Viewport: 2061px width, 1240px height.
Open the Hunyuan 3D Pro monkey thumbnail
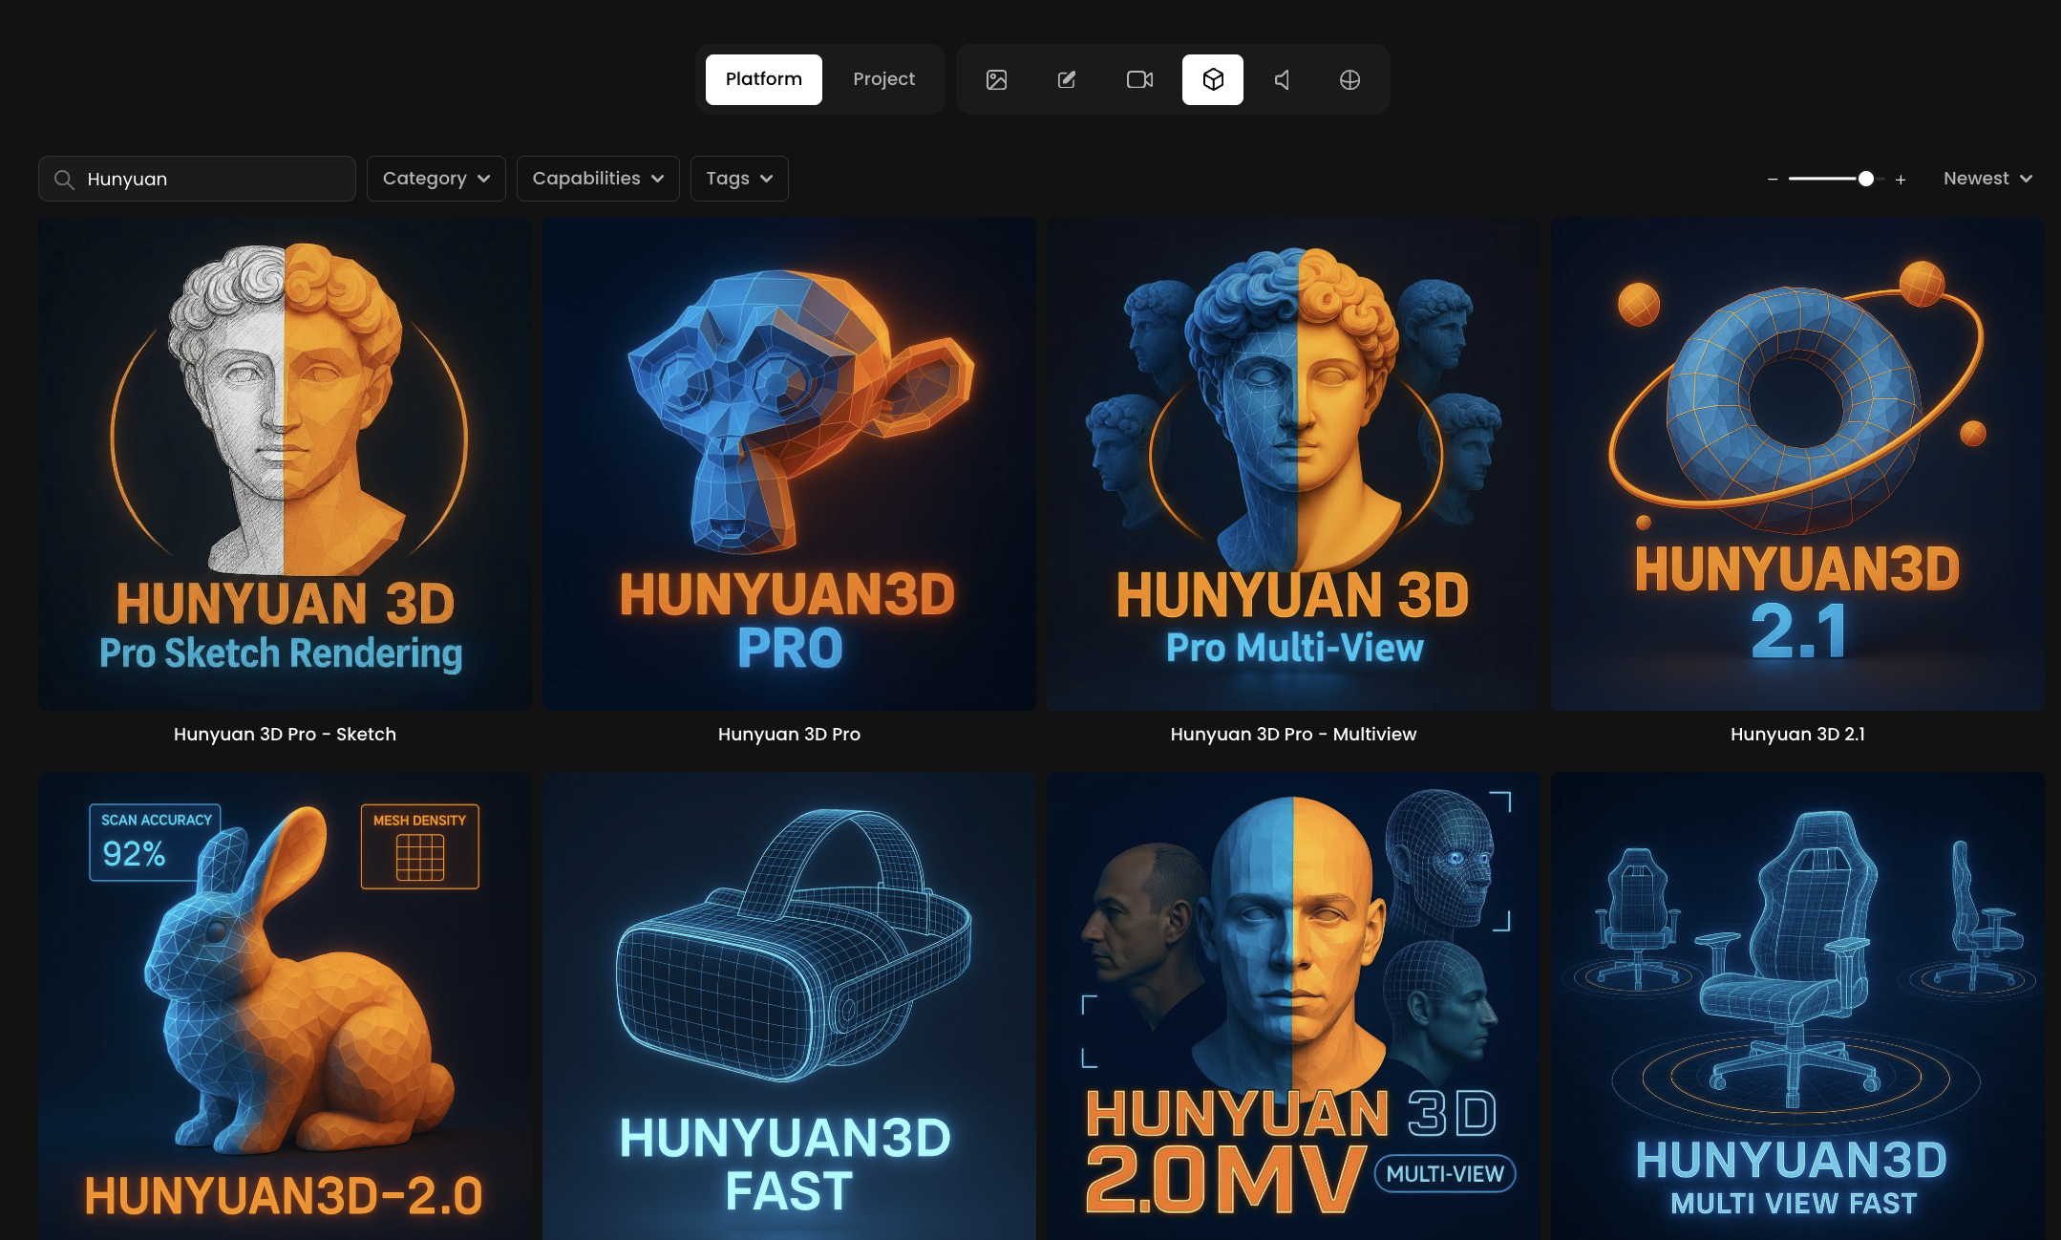tap(789, 463)
